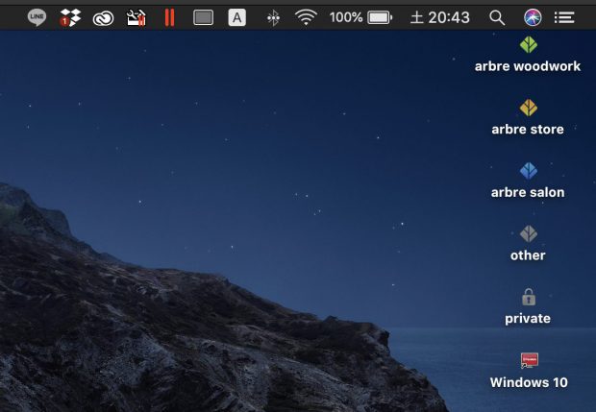Open the display mirroring menu bar icon

[203, 17]
